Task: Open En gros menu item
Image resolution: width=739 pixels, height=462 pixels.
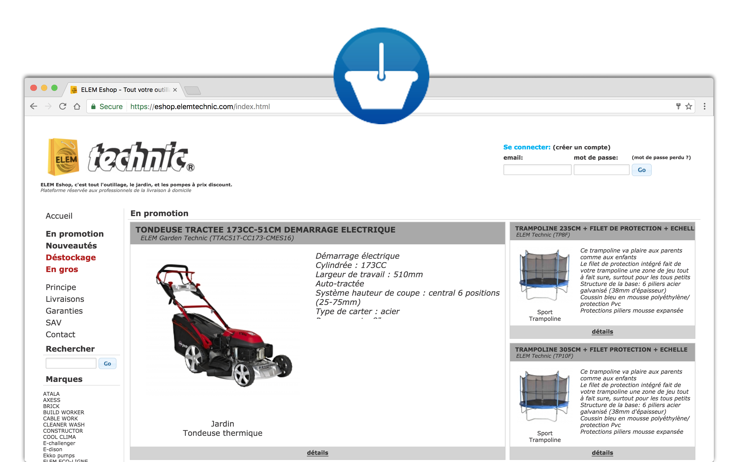Action: tap(62, 269)
